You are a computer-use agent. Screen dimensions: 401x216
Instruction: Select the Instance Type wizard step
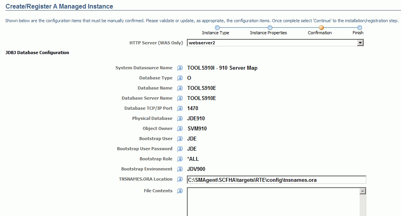[x=217, y=28]
